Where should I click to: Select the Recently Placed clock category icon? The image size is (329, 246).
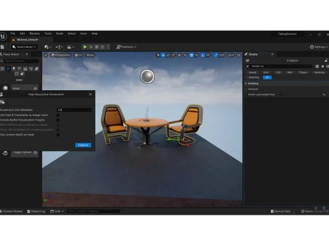[2, 69]
